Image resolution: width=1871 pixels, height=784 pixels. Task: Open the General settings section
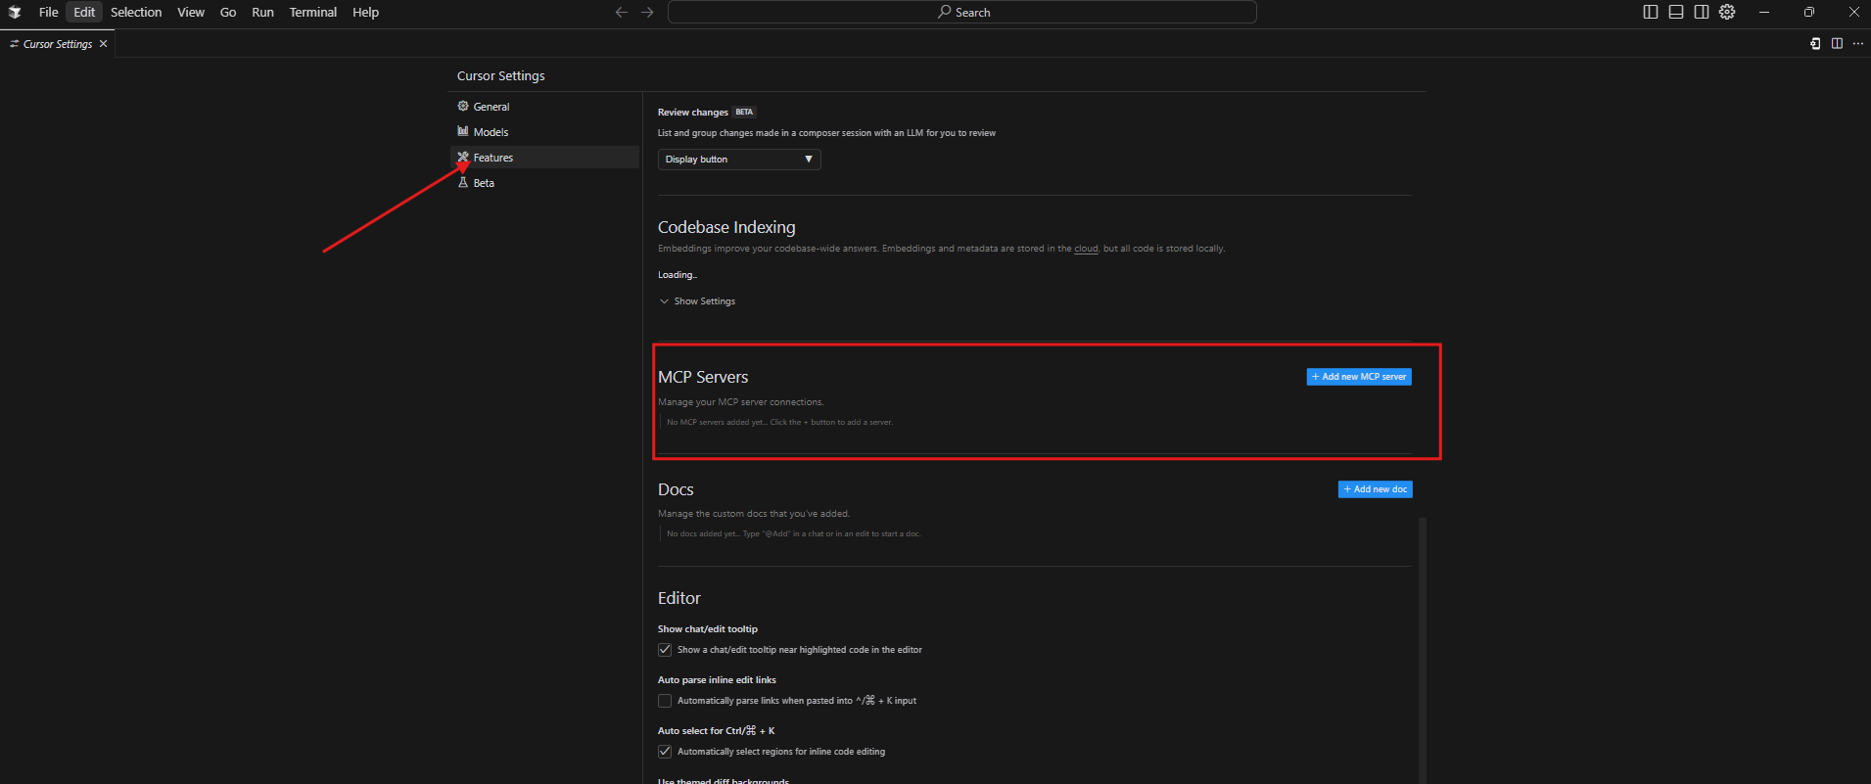click(544, 107)
